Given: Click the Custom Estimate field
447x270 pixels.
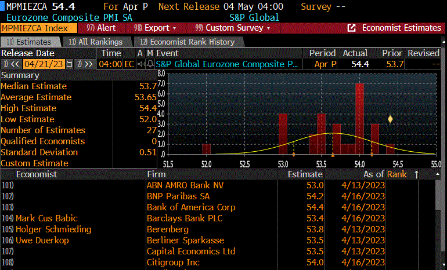Looking at the screenshot, I should pyautogui.click(x=135, y=163).
